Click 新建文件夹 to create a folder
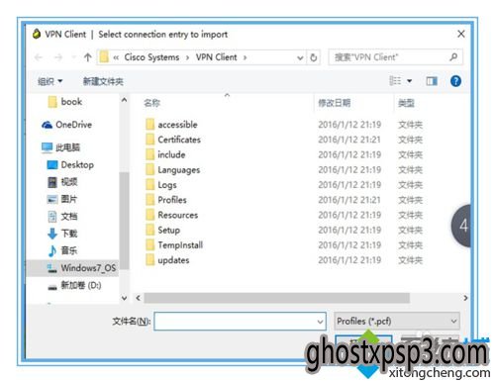Image resolution: width=495 pixels, height=383 pixels. click(103, 81)
